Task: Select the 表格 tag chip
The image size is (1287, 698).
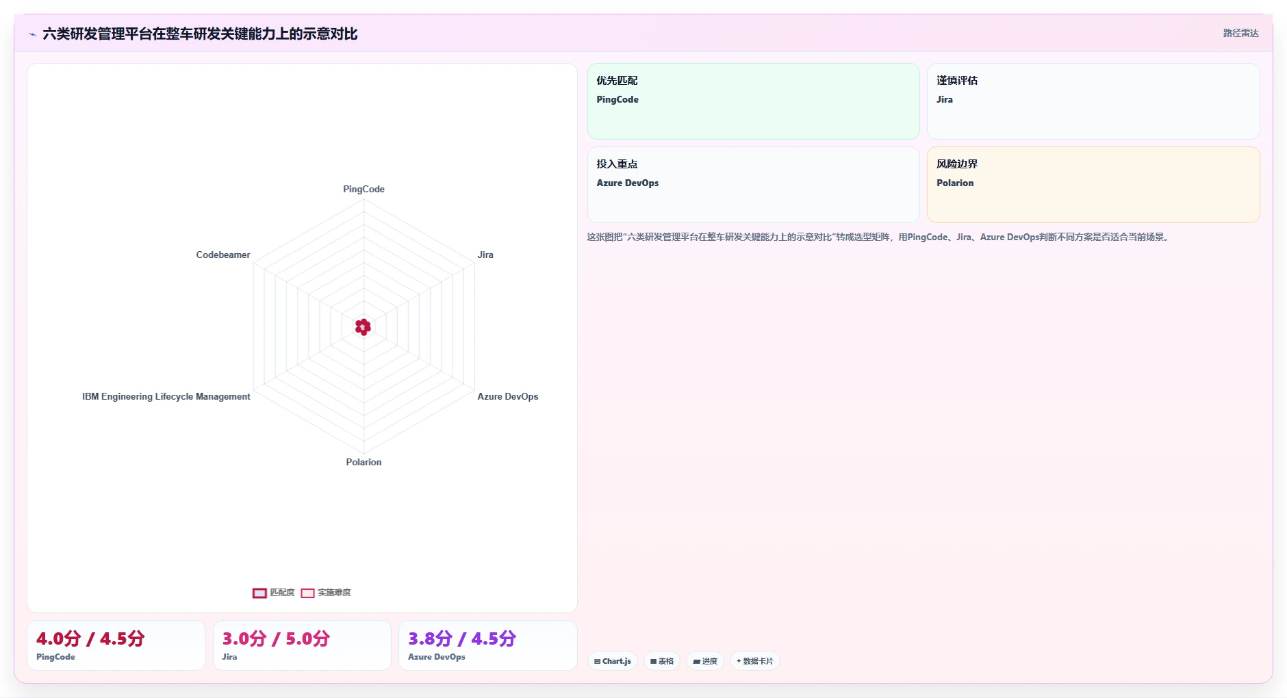Action: (x=662, y=661)
